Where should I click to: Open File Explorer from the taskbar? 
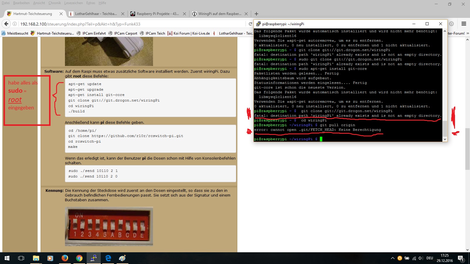36,258
